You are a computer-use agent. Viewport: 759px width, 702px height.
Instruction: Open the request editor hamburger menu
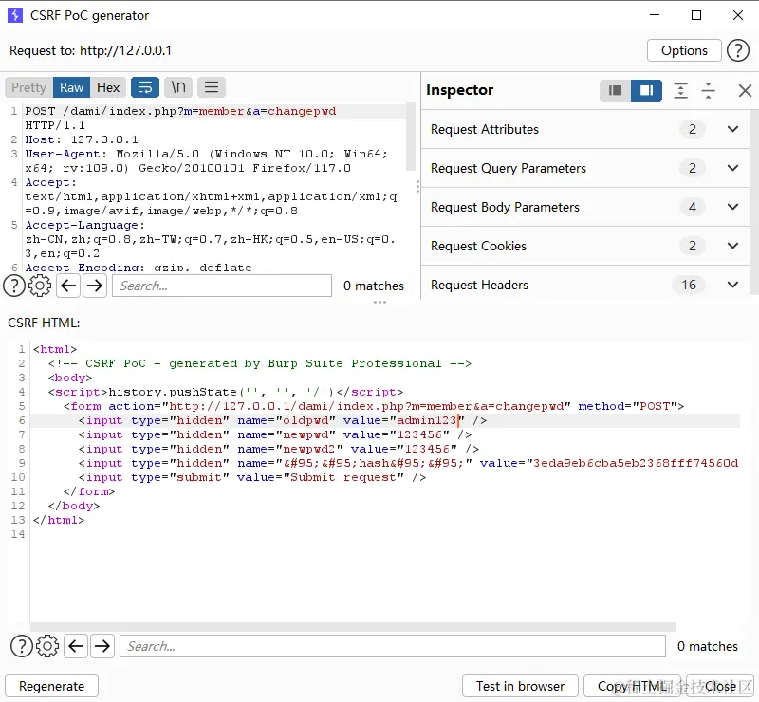[211, 87]
